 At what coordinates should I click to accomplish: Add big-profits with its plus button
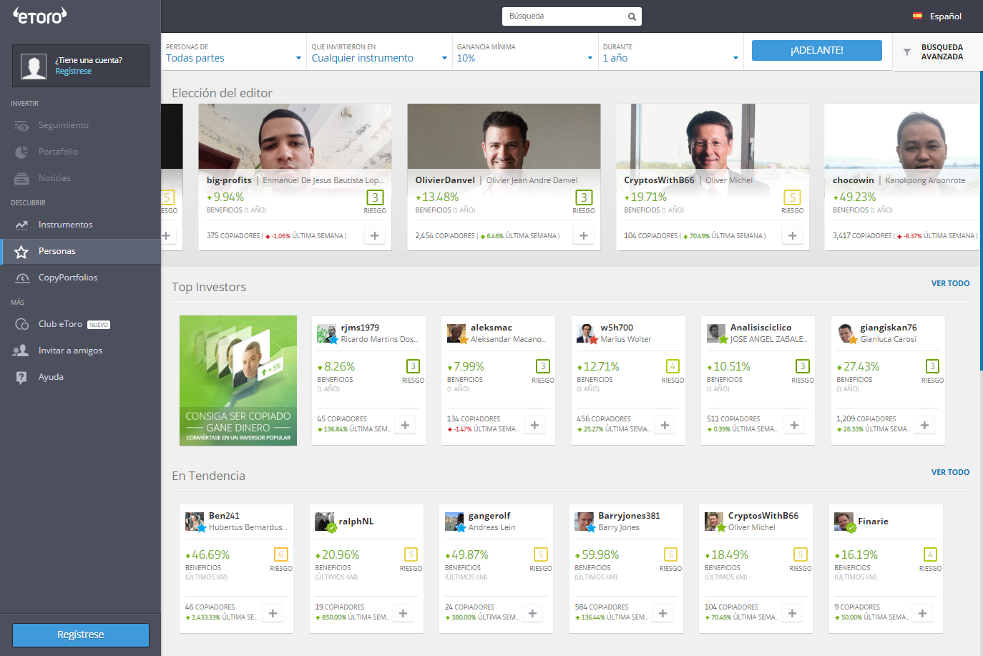click(375, 235)
